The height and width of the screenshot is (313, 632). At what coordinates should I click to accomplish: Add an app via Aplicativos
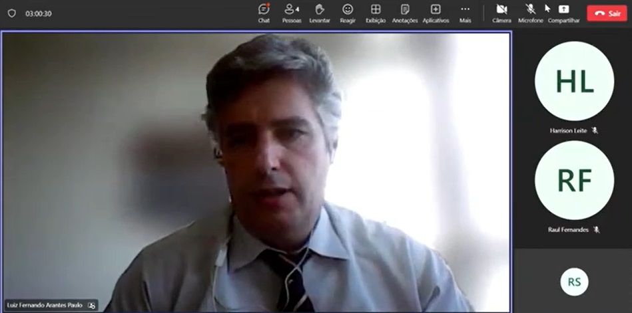436,12
